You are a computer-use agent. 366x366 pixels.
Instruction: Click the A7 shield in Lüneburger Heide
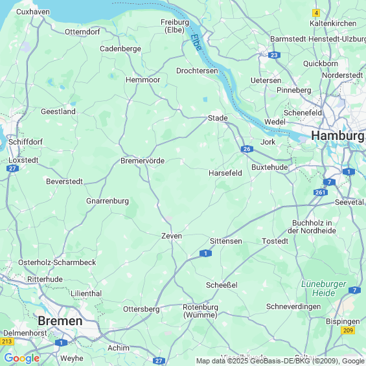pos(354,290)
